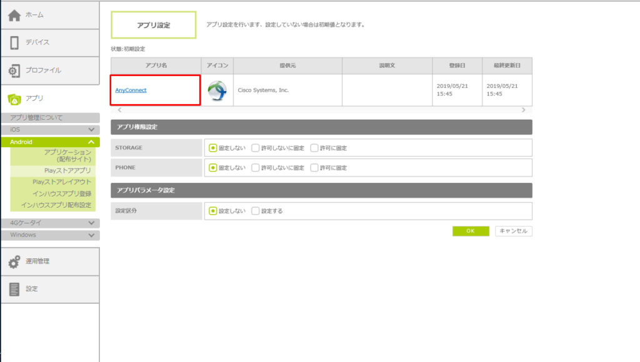The width and height of the screenshot is (640, 362).
Task: Click the Home house icon
Action: tap(14, 14)
